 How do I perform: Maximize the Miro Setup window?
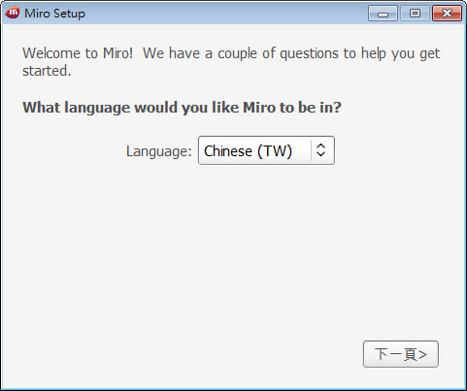pos(415,14)
